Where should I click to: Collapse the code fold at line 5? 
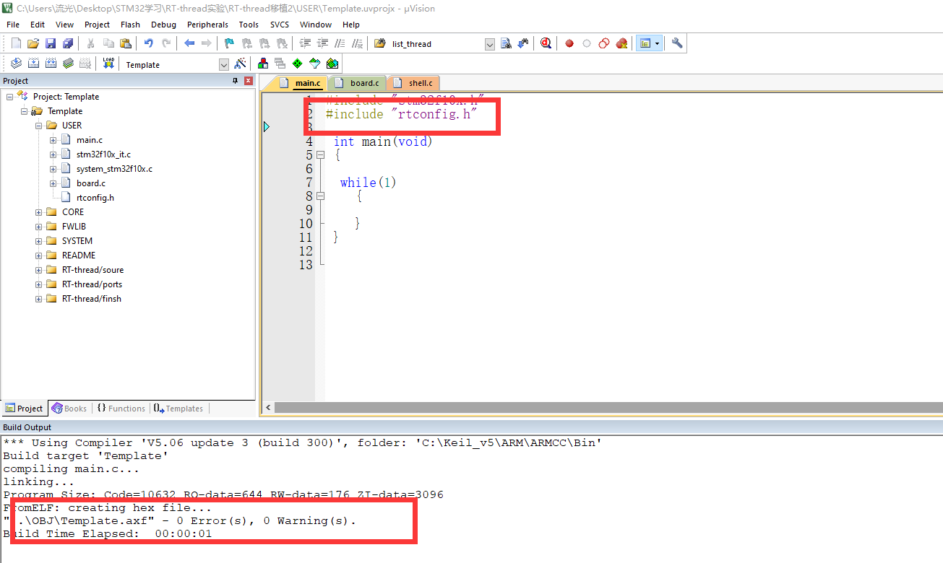tap(320, 155)
